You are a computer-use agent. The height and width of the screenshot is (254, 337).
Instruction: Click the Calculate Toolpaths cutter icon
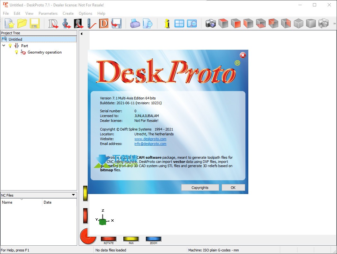91,23
